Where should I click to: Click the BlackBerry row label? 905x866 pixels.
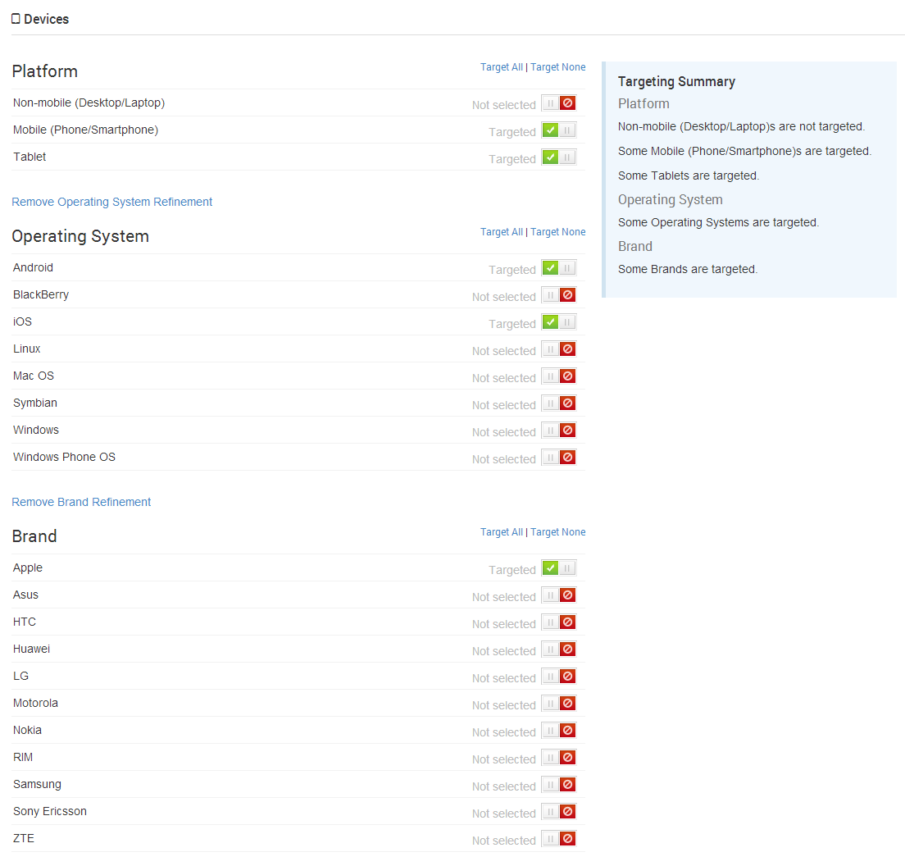click(x=41, y=295)
